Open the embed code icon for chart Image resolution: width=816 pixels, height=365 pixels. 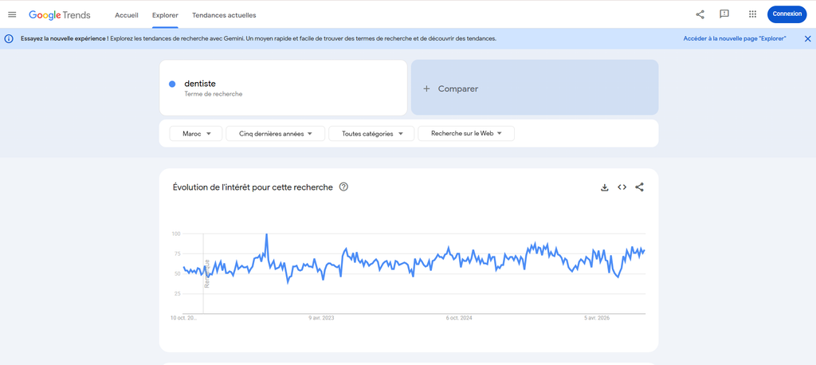pos(622,187)
